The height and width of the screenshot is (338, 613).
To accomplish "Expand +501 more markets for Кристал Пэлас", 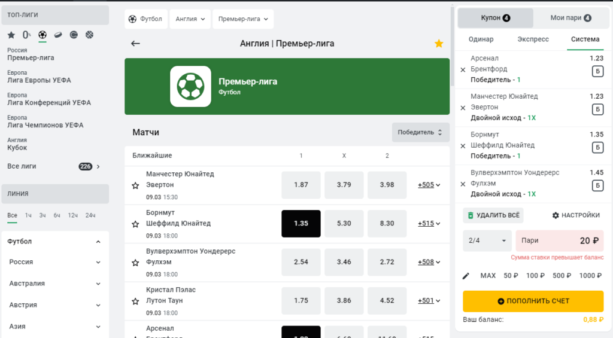I will 429,300.
